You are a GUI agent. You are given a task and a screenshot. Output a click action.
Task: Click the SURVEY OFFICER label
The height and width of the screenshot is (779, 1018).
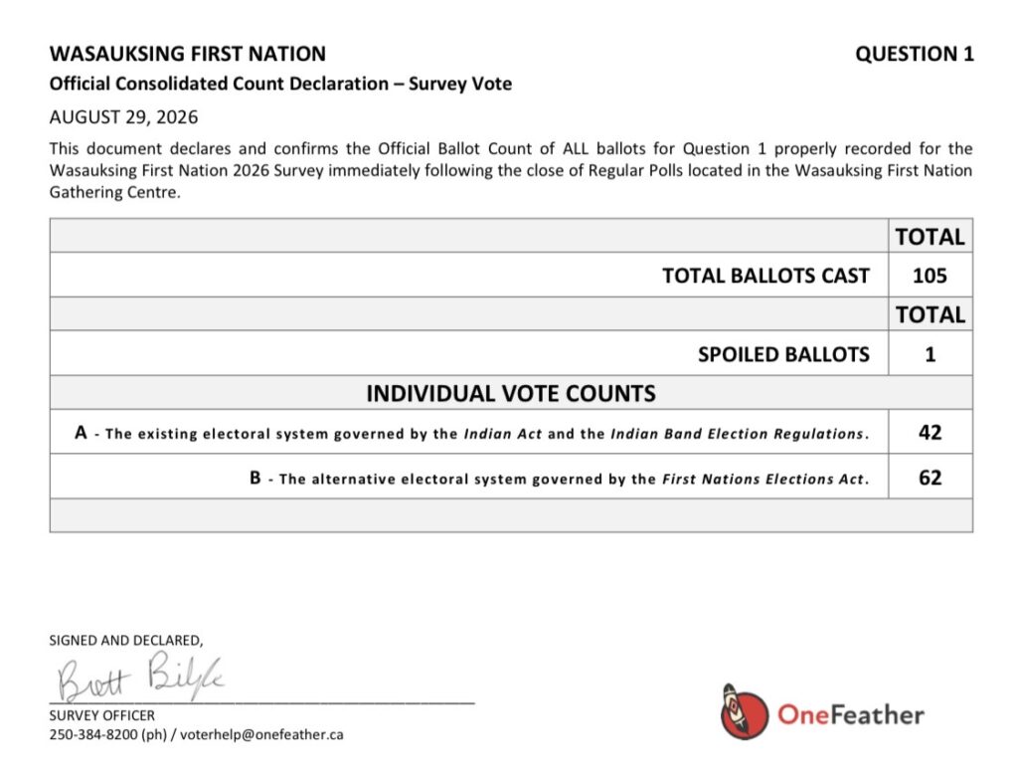(x=102, y=715)
